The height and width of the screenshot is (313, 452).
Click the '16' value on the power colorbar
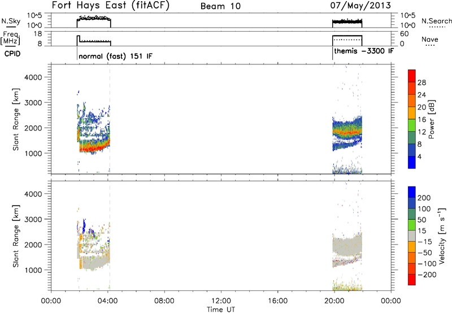[421, 120]
